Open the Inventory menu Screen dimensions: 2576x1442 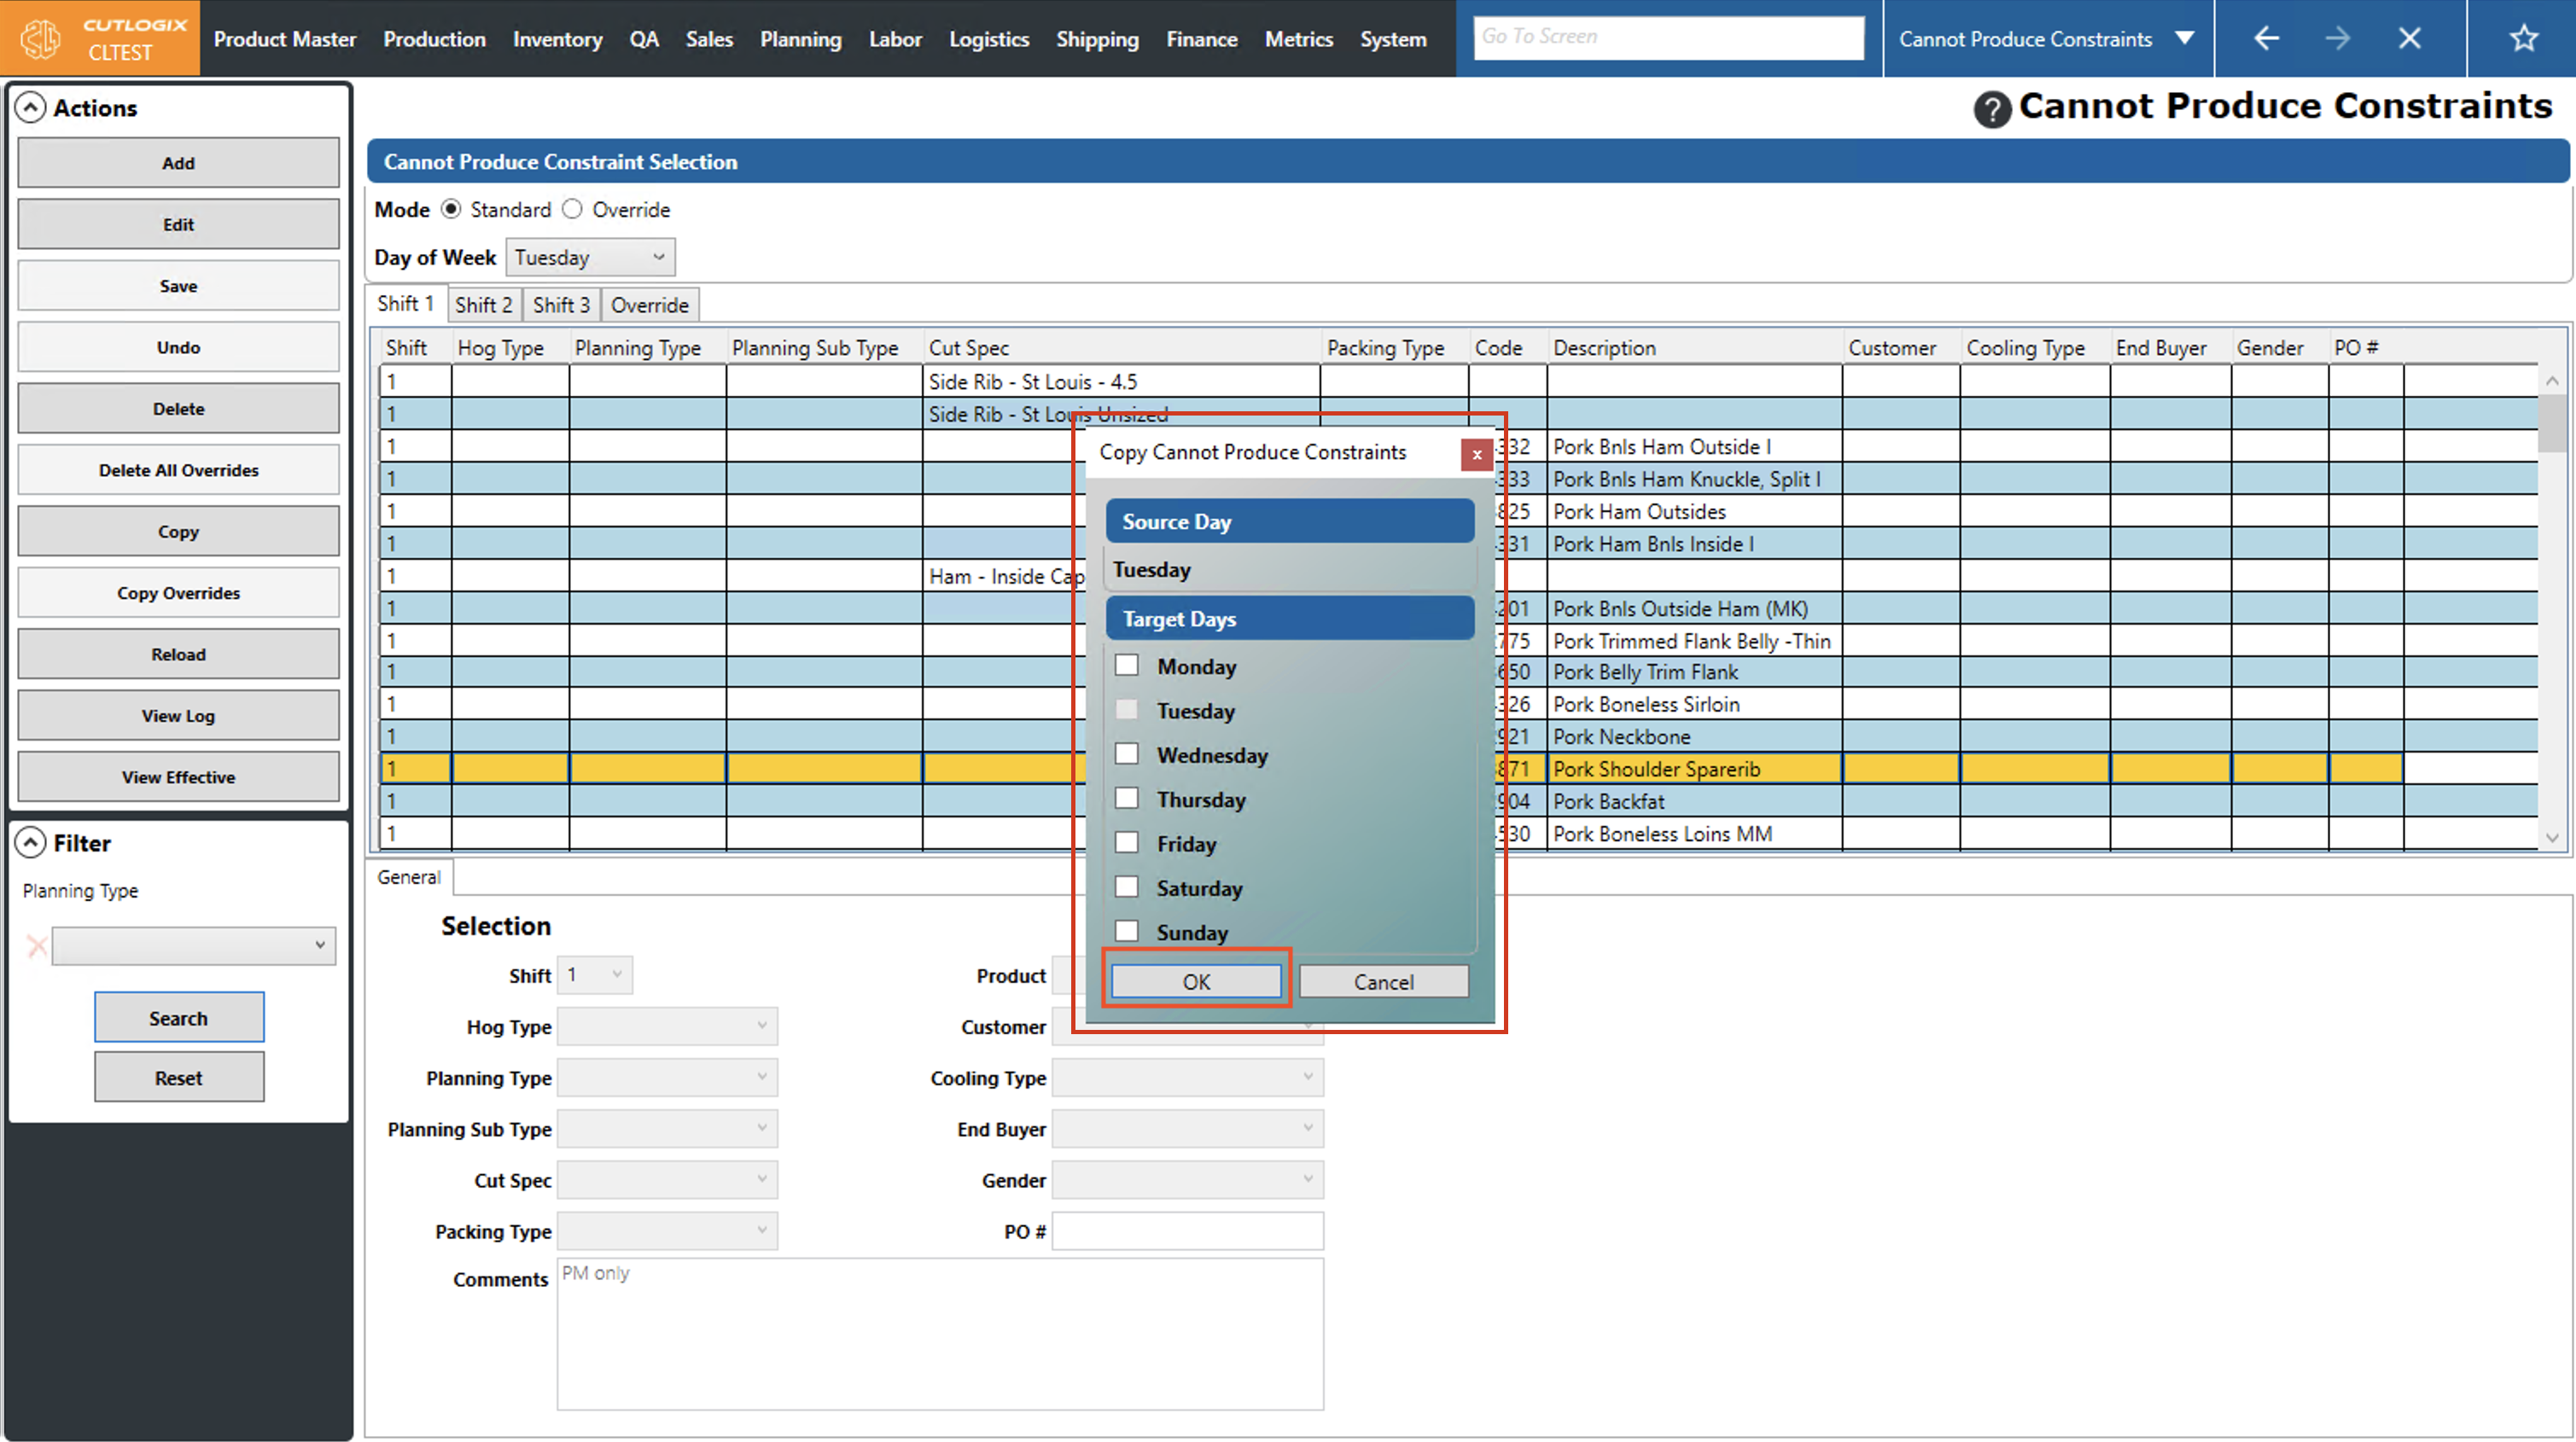click(557, 39)
